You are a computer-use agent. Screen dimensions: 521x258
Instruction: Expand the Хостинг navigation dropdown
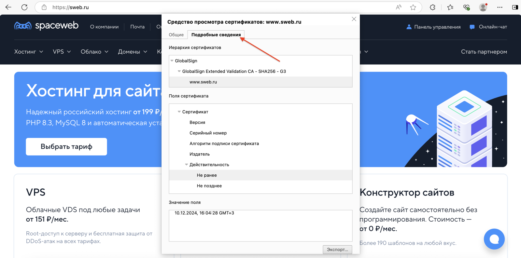[29, 52]
